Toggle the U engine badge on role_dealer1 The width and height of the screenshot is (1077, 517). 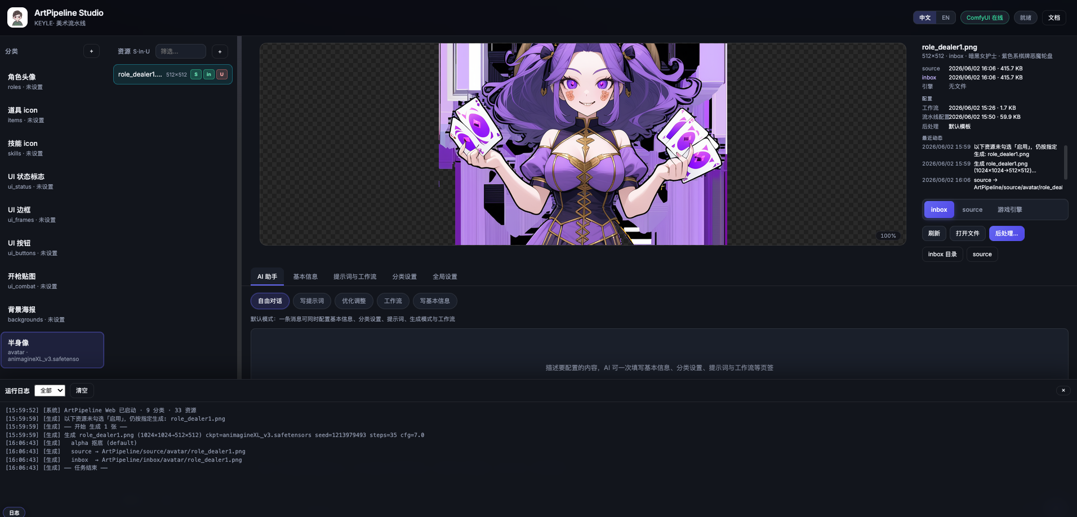pos(222,74)
